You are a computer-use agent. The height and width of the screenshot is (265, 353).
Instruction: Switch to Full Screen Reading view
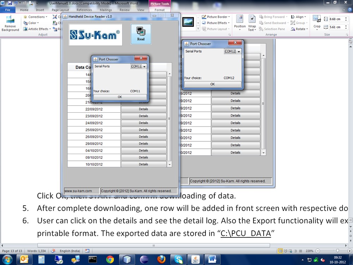pos(286,251)
